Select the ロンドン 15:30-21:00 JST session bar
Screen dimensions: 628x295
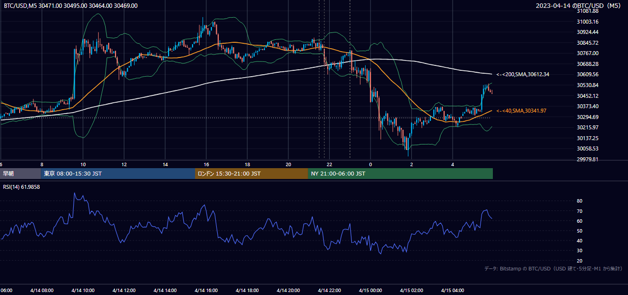tap(252, 174)
